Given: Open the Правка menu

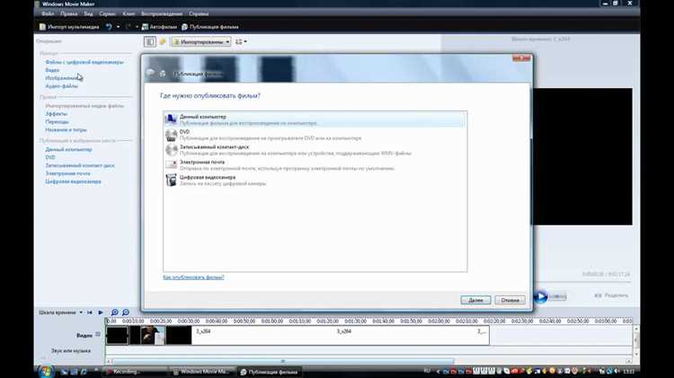Looking at the screenshot, I should coord(69,13).
